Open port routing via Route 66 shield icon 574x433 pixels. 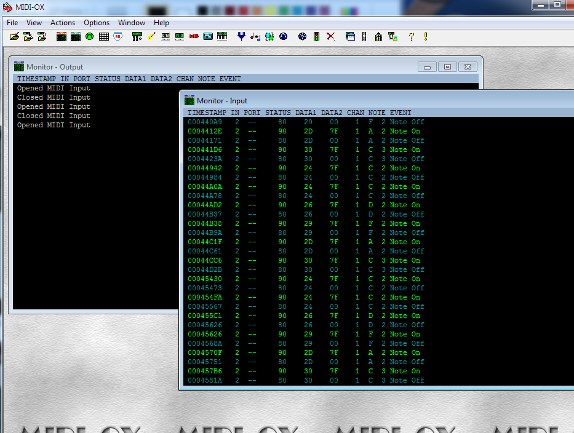[x=118, y=37]
